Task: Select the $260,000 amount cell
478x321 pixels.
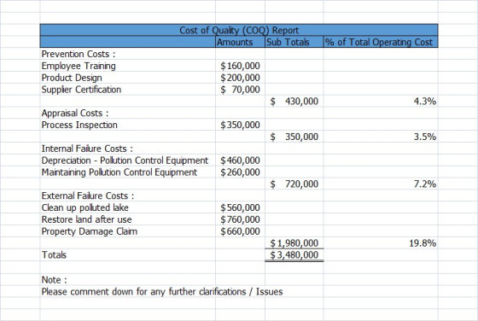Action: [x=240, y=172]
